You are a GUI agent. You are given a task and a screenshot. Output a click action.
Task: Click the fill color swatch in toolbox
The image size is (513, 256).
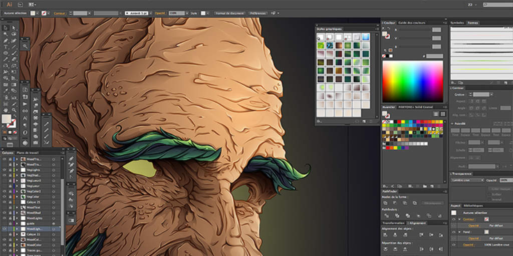click(x=6, y=119)
